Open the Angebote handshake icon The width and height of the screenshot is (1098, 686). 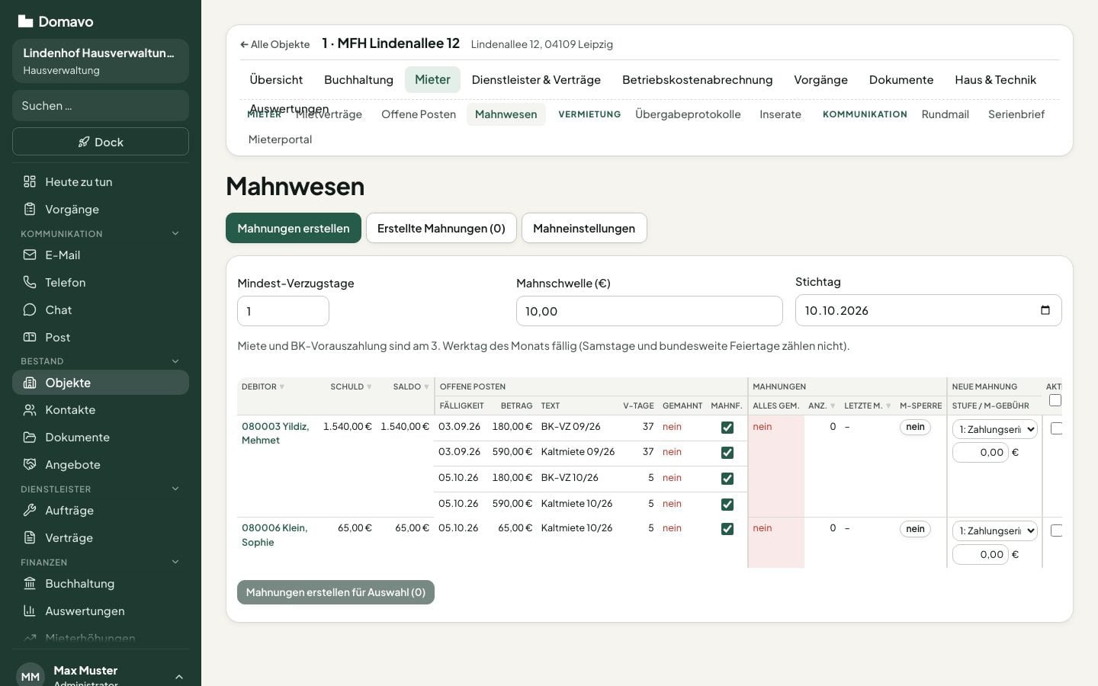tap(30, 464)
